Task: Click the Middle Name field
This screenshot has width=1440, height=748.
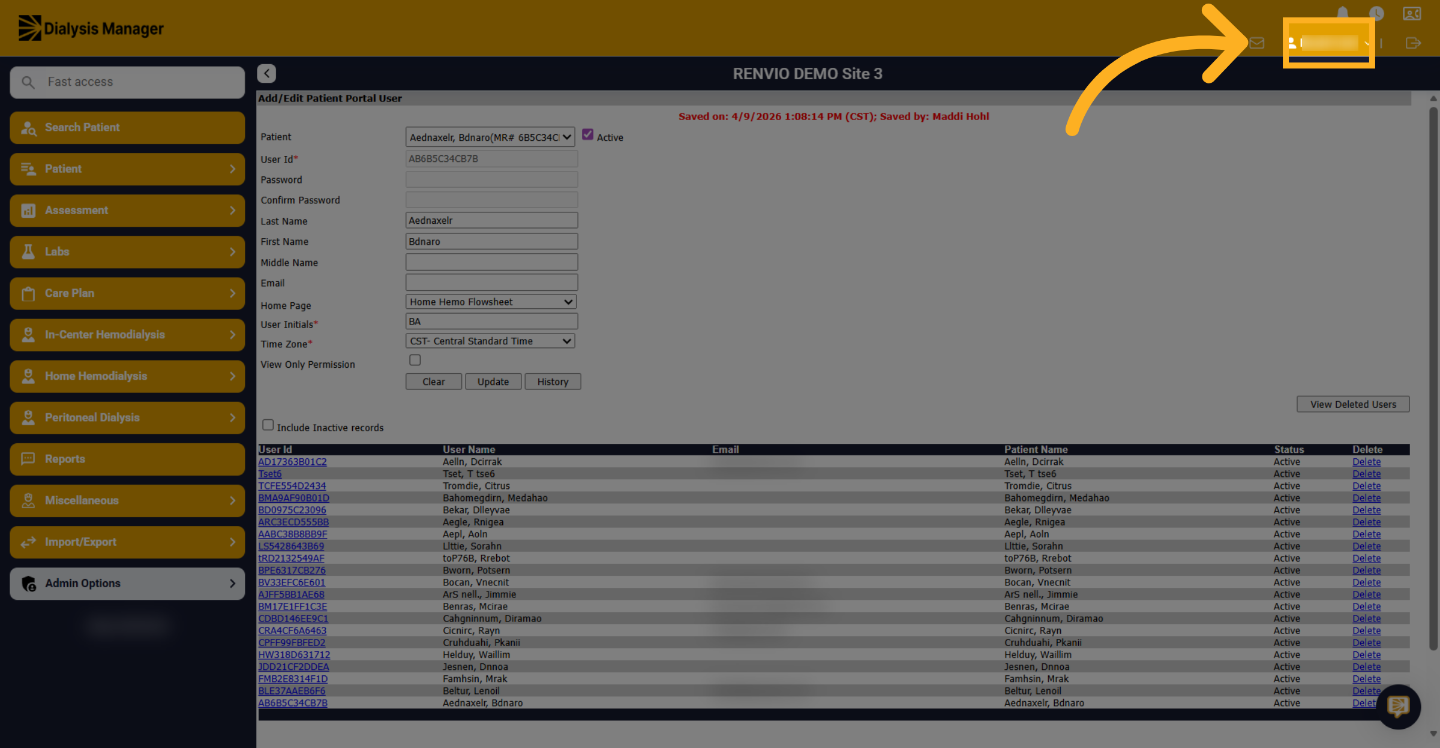Action: click(x=491, y=262)
